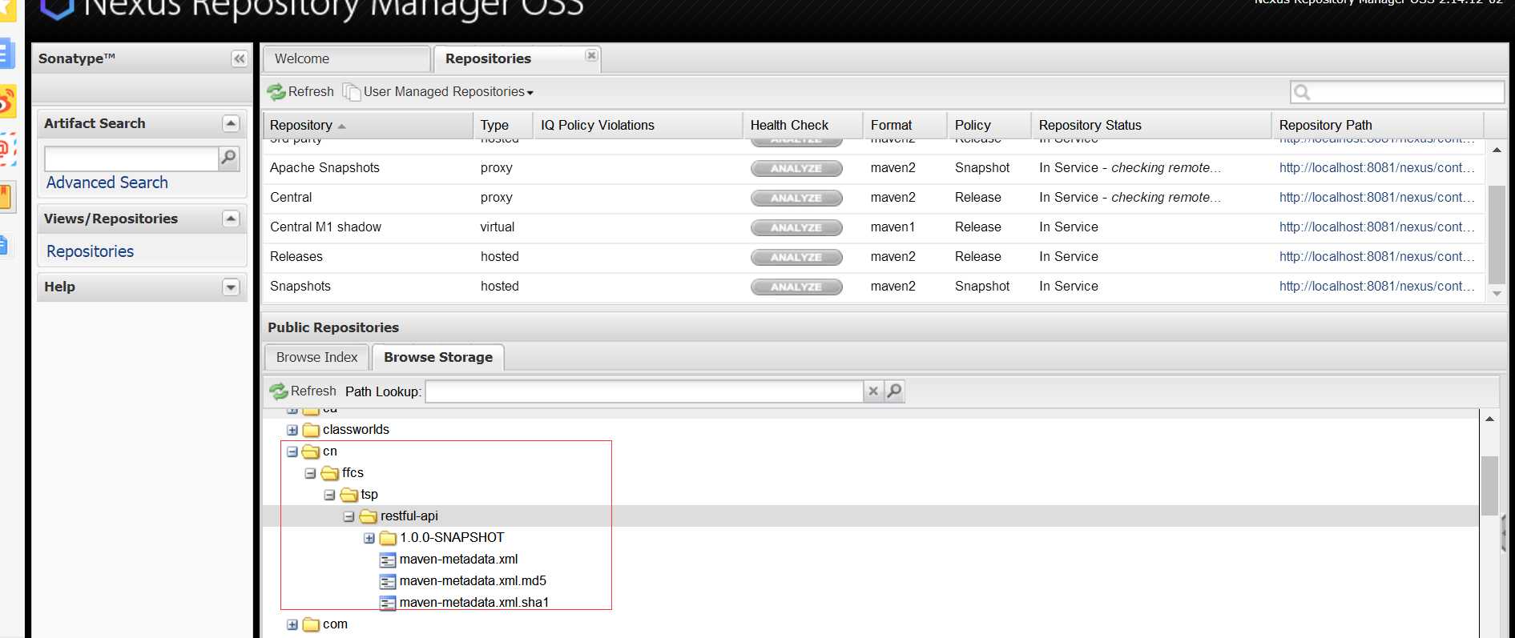The height and width of the screenshot is (638, 1515).
Task: Click Analyze for Central M1 shadow
Action: pos(796,227)
